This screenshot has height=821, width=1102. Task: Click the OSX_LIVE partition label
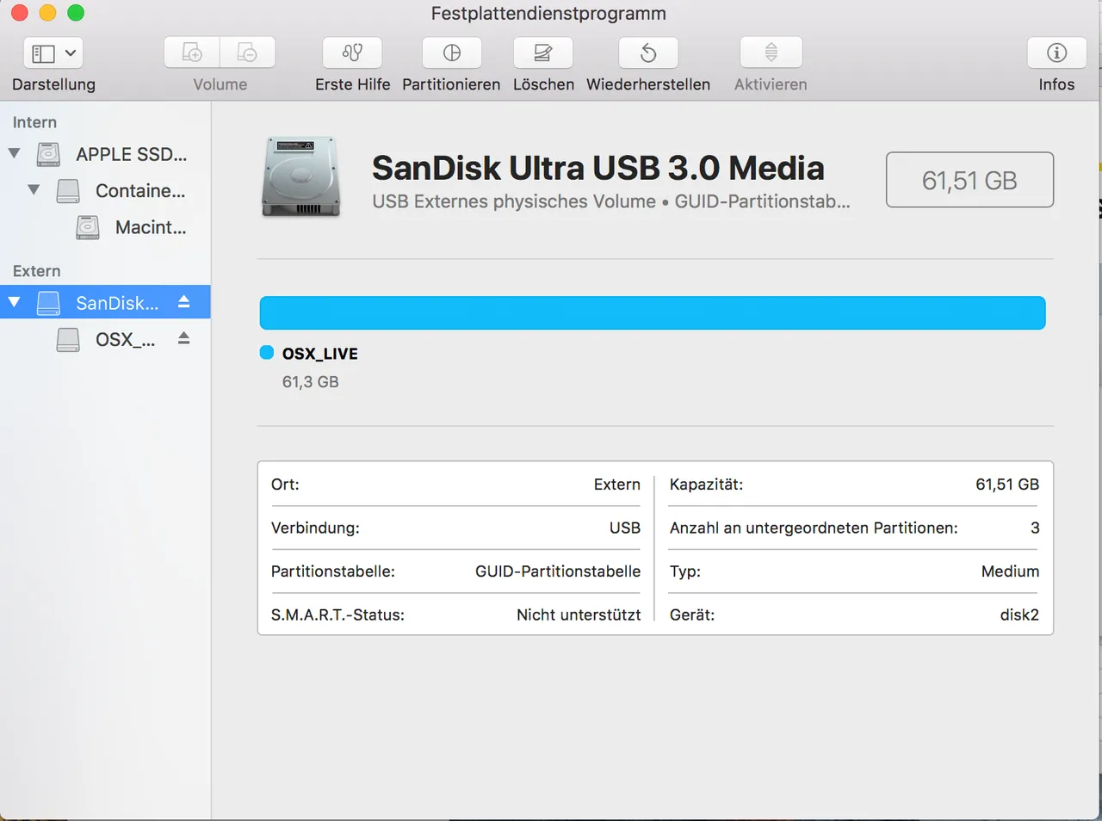[320, 354]
